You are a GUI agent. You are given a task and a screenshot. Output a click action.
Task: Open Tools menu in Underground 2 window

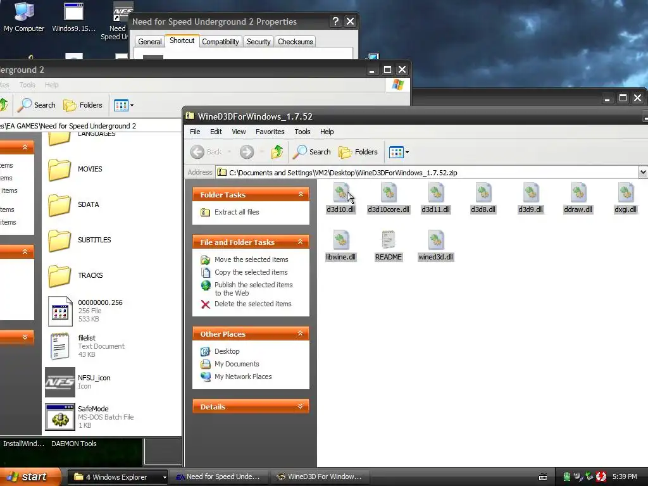(27, 85)
